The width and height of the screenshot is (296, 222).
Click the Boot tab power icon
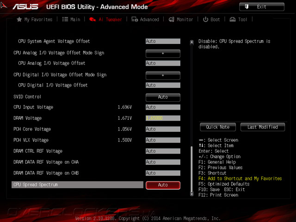tap(205, 19)
